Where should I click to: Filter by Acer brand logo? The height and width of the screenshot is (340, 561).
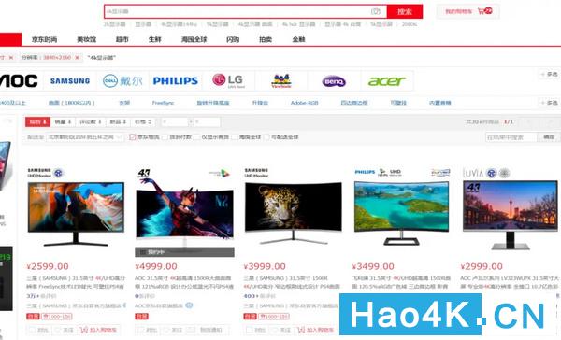point(387,81)
